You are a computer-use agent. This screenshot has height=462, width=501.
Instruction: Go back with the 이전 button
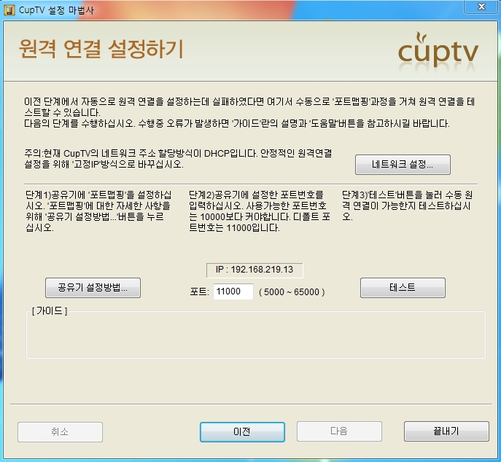point(242,432)
